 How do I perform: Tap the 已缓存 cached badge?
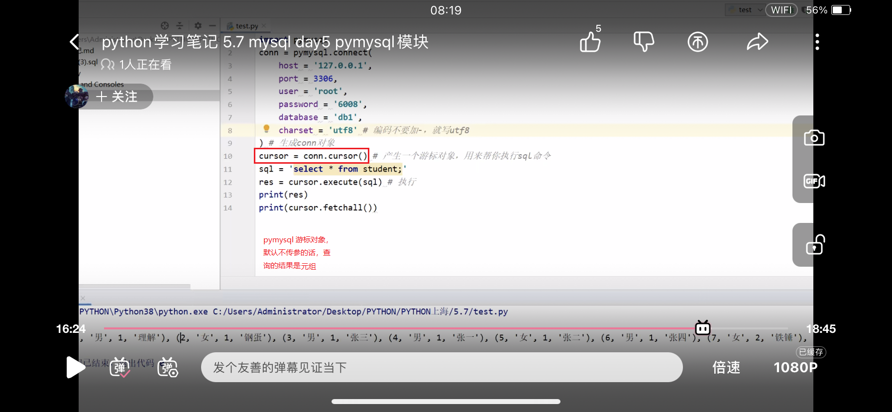[811, 352]
